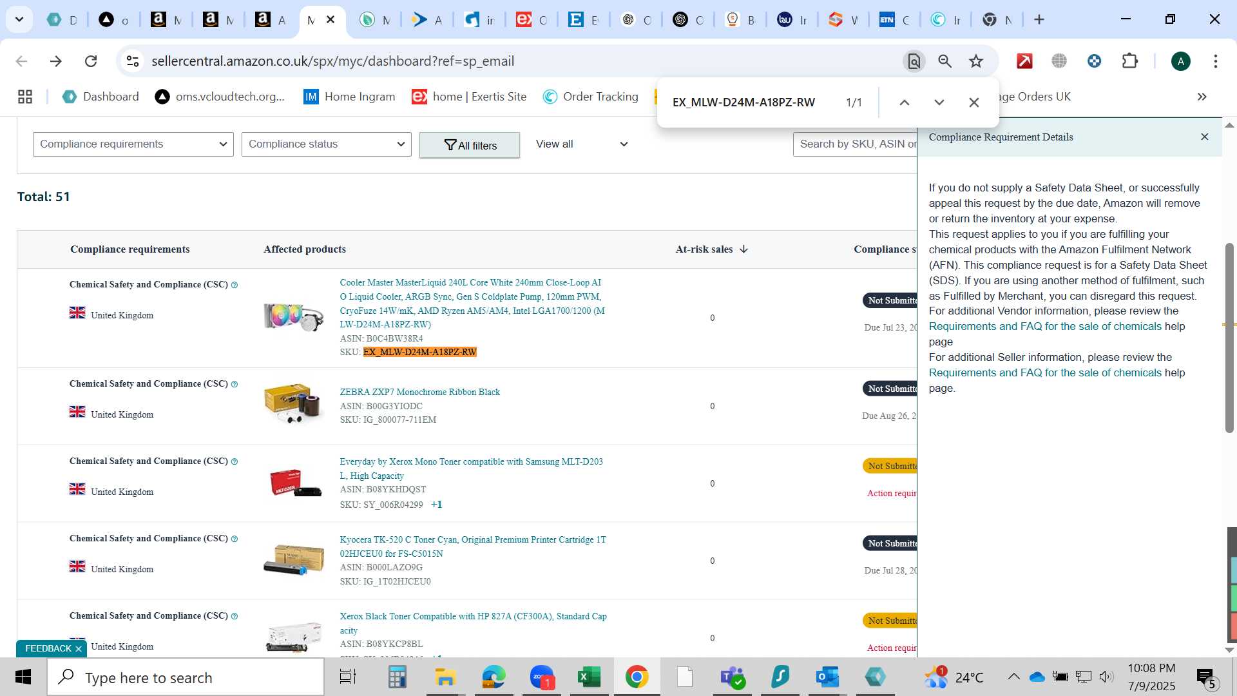Open File Explorer from the taskbar
Screen dimensions: 1237x696
point(445,677)
